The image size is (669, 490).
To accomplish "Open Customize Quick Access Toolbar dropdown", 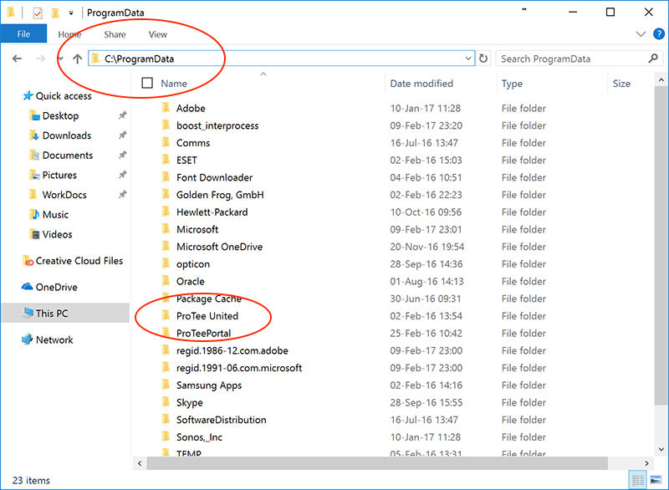I will coord(71,13).
